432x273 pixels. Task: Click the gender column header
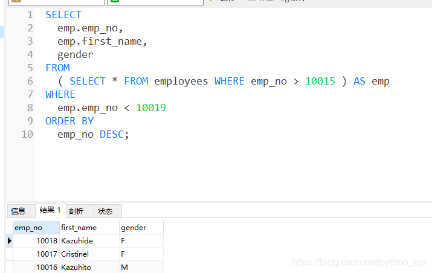[x=141, y=228]
